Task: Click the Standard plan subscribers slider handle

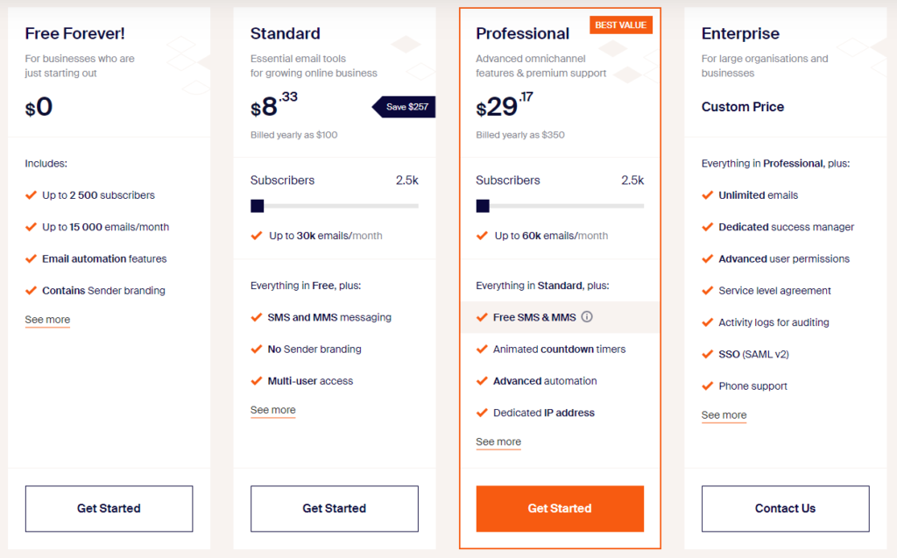Action: 258,206
